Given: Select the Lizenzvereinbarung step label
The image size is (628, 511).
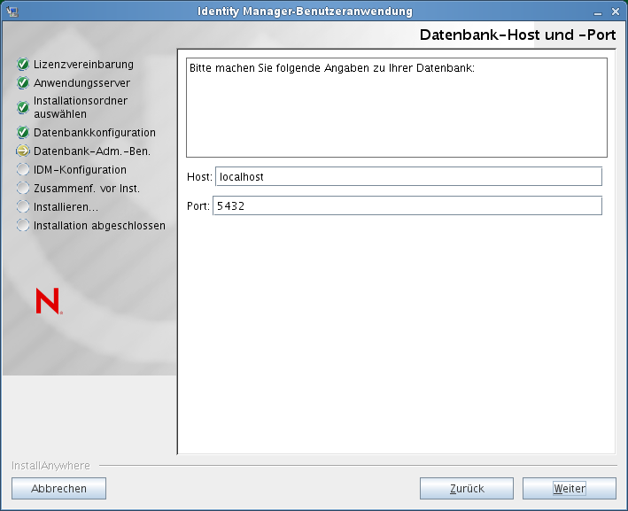Looking at the screenshot, I should (84, 64).
